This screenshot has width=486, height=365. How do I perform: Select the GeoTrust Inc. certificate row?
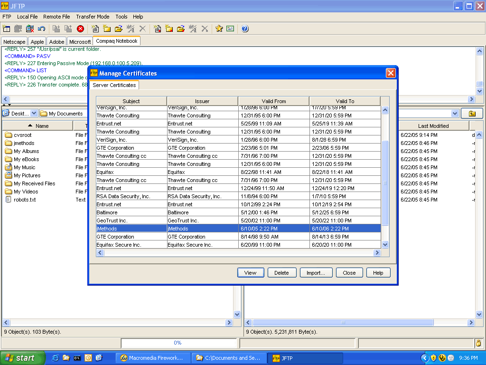coord(238,221)
